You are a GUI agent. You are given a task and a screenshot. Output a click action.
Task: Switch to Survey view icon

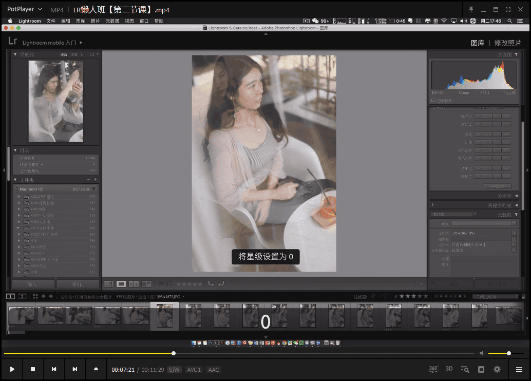tap(147, 284)
